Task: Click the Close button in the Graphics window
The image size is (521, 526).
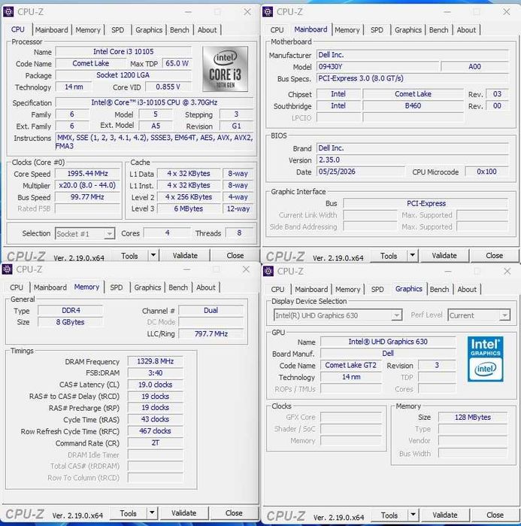Action: [x=495, y=515]
